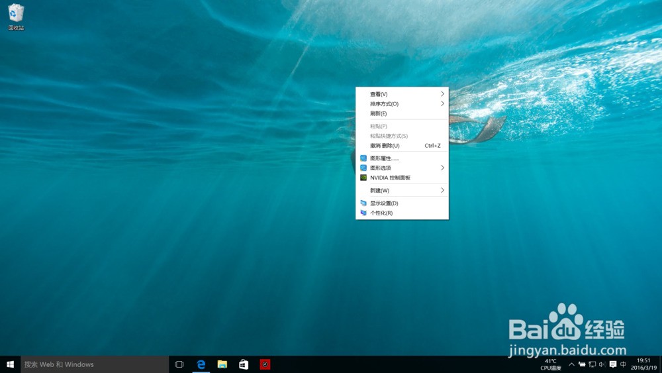662x373 pixels.
Task: Launch Microsoft Edge from the taskbar
Action: pos(201,364)
